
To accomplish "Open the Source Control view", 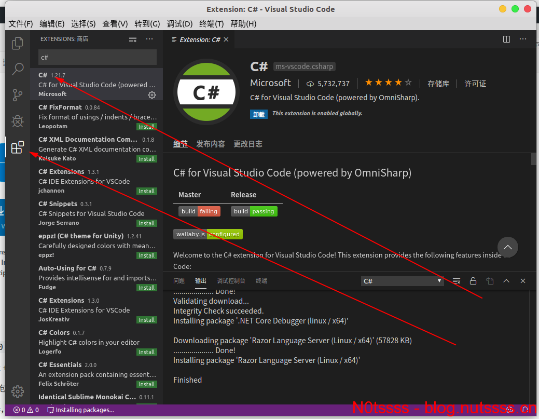I will pos(18,94).
